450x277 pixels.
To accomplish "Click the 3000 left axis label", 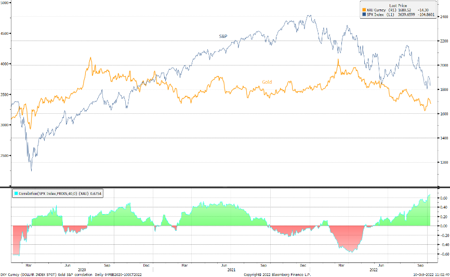I will (4, 125).
